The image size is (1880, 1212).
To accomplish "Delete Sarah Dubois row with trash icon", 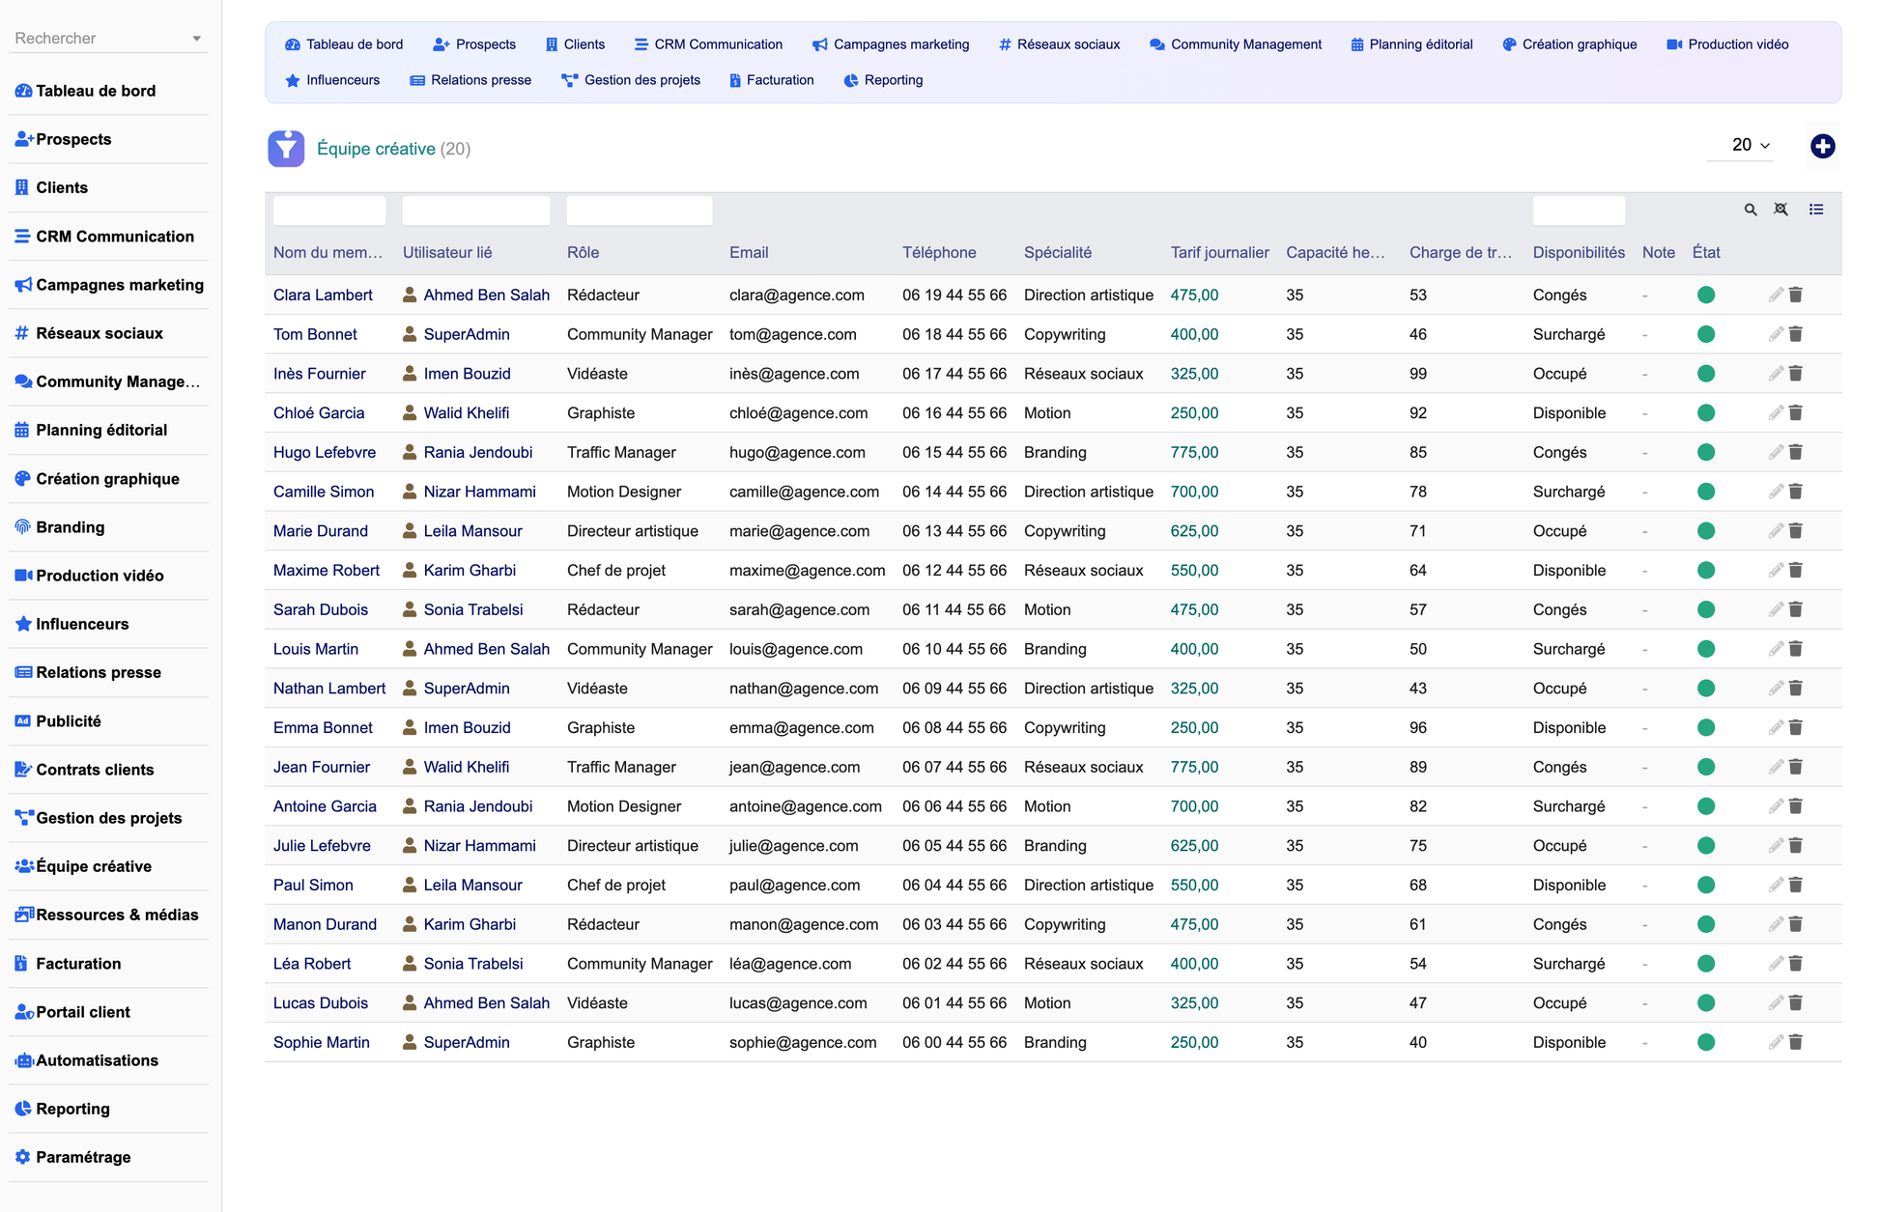I will (x=1795, y=609).
